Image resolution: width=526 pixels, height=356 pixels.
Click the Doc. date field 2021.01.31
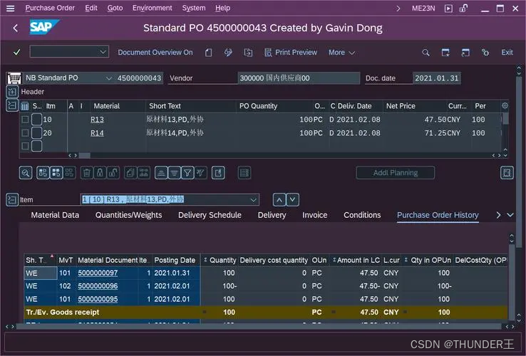pyautogui.click(x=436, y=78)
